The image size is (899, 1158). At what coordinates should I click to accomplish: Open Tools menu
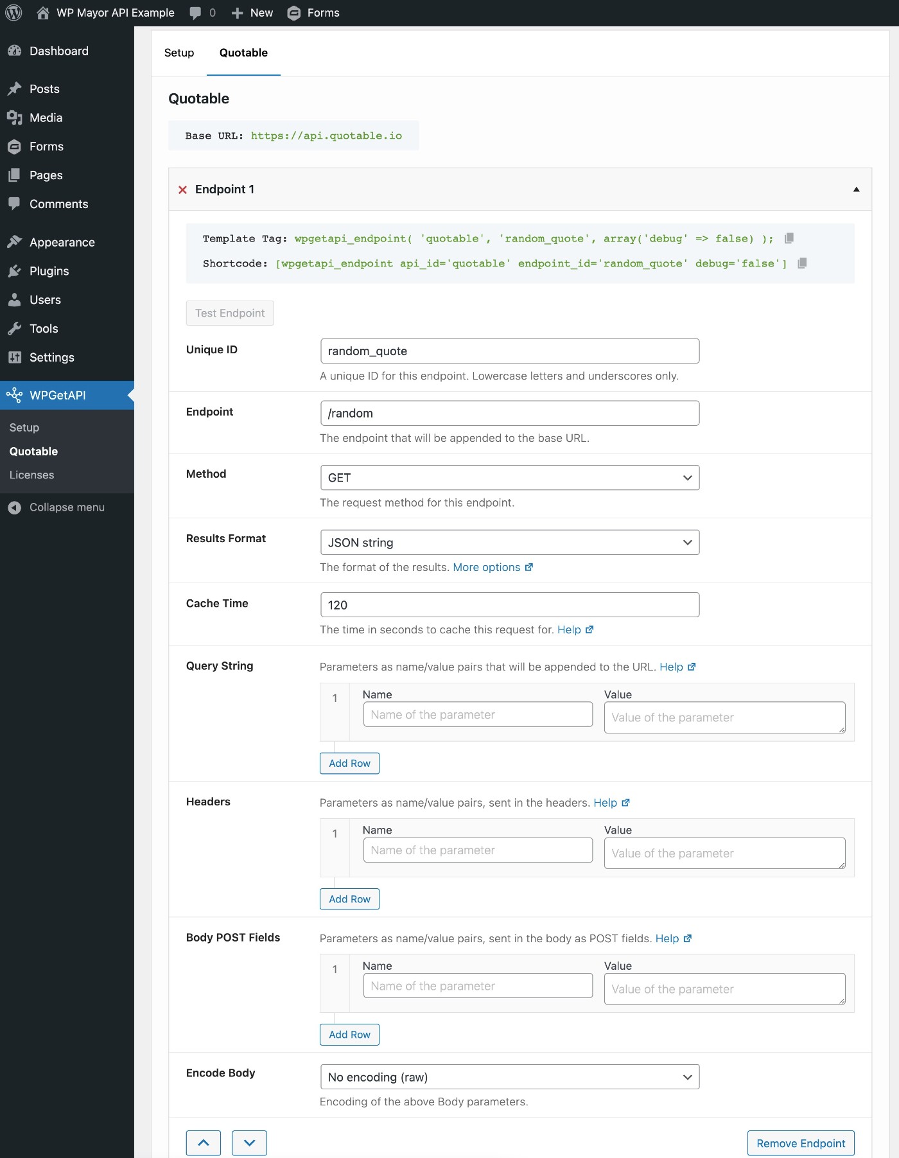(x=67, y=328)
